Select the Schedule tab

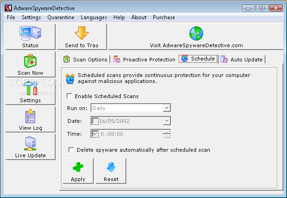[x=198, y=59]
